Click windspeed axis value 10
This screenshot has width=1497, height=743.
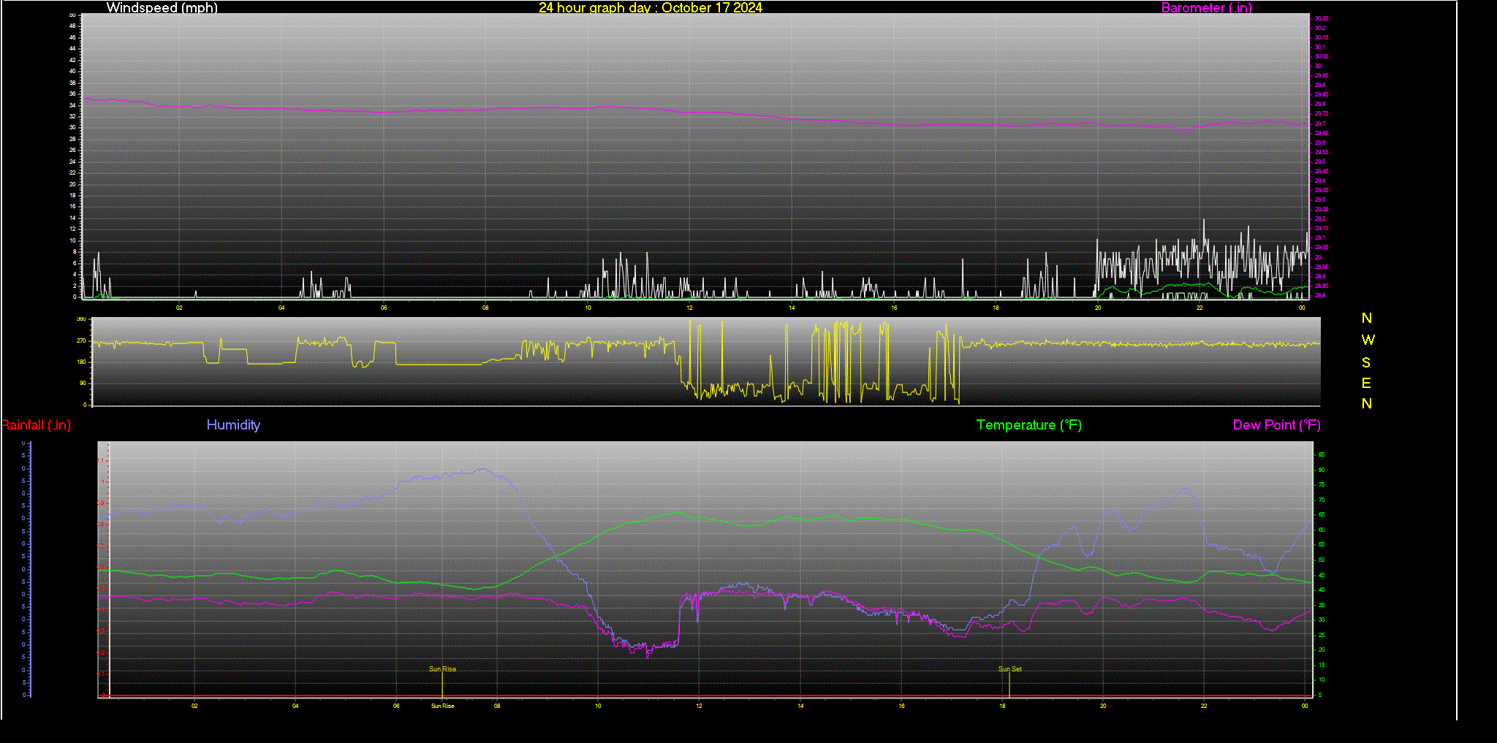coord(72,240)
